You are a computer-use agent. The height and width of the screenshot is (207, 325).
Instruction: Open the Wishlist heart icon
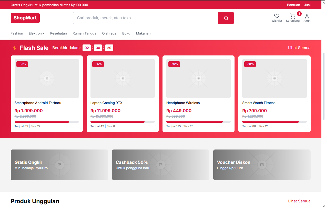[277, 16]
